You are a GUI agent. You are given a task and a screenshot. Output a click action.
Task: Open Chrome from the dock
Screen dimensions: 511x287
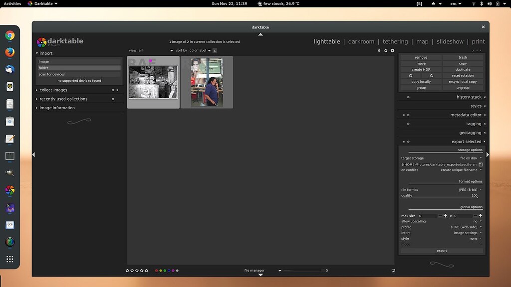pyautogui.click(x=10, y=35)
